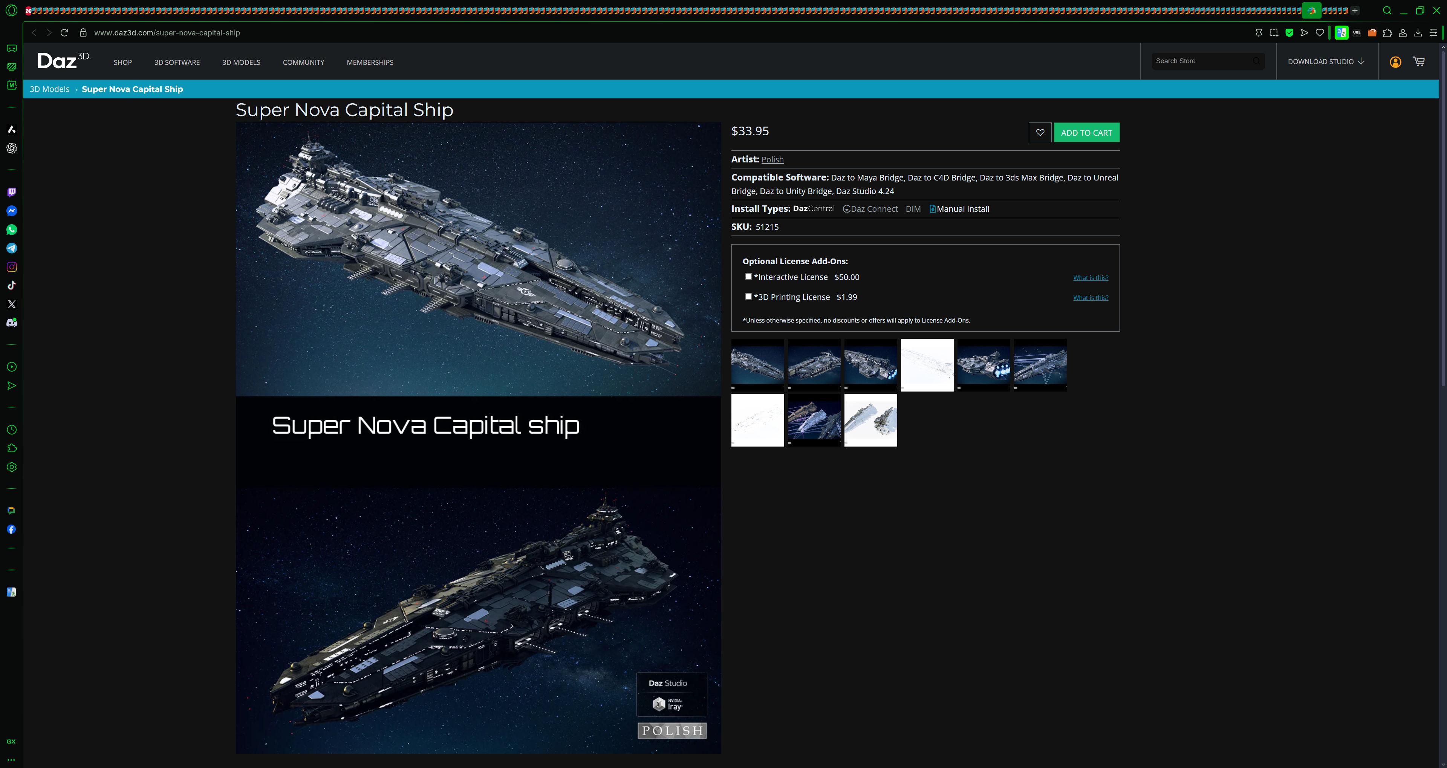
Task: Open Easy Setup sliders icon
Action: pos(1433,32)
